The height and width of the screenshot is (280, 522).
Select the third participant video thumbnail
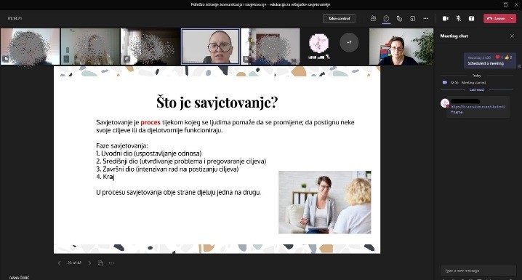[x=150, y=47]
